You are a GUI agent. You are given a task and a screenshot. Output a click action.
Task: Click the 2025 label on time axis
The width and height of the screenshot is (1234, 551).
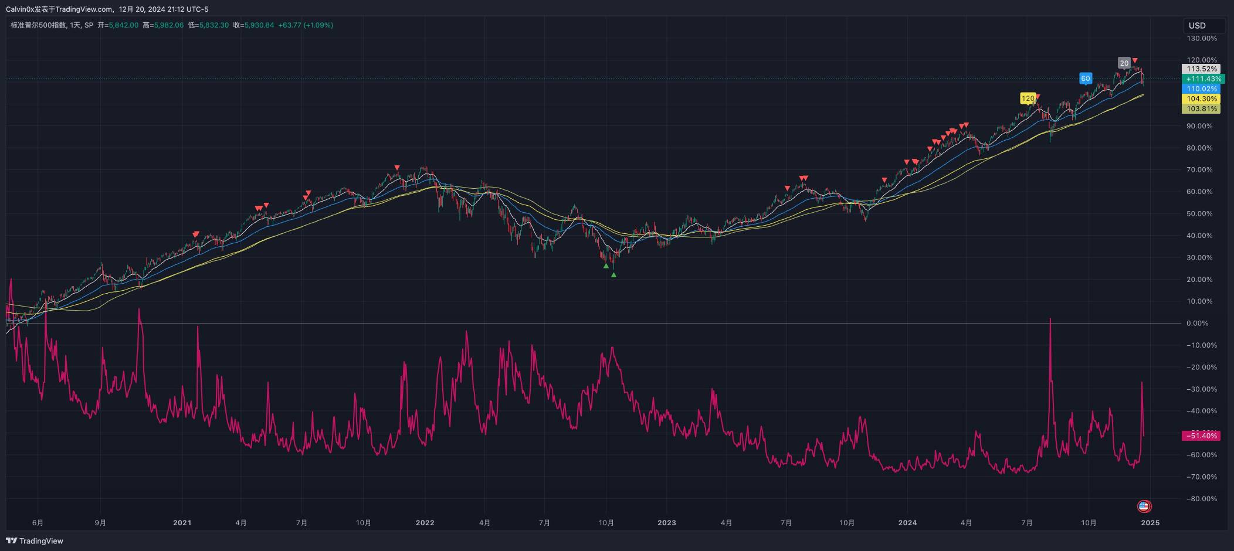[1150, 522]
